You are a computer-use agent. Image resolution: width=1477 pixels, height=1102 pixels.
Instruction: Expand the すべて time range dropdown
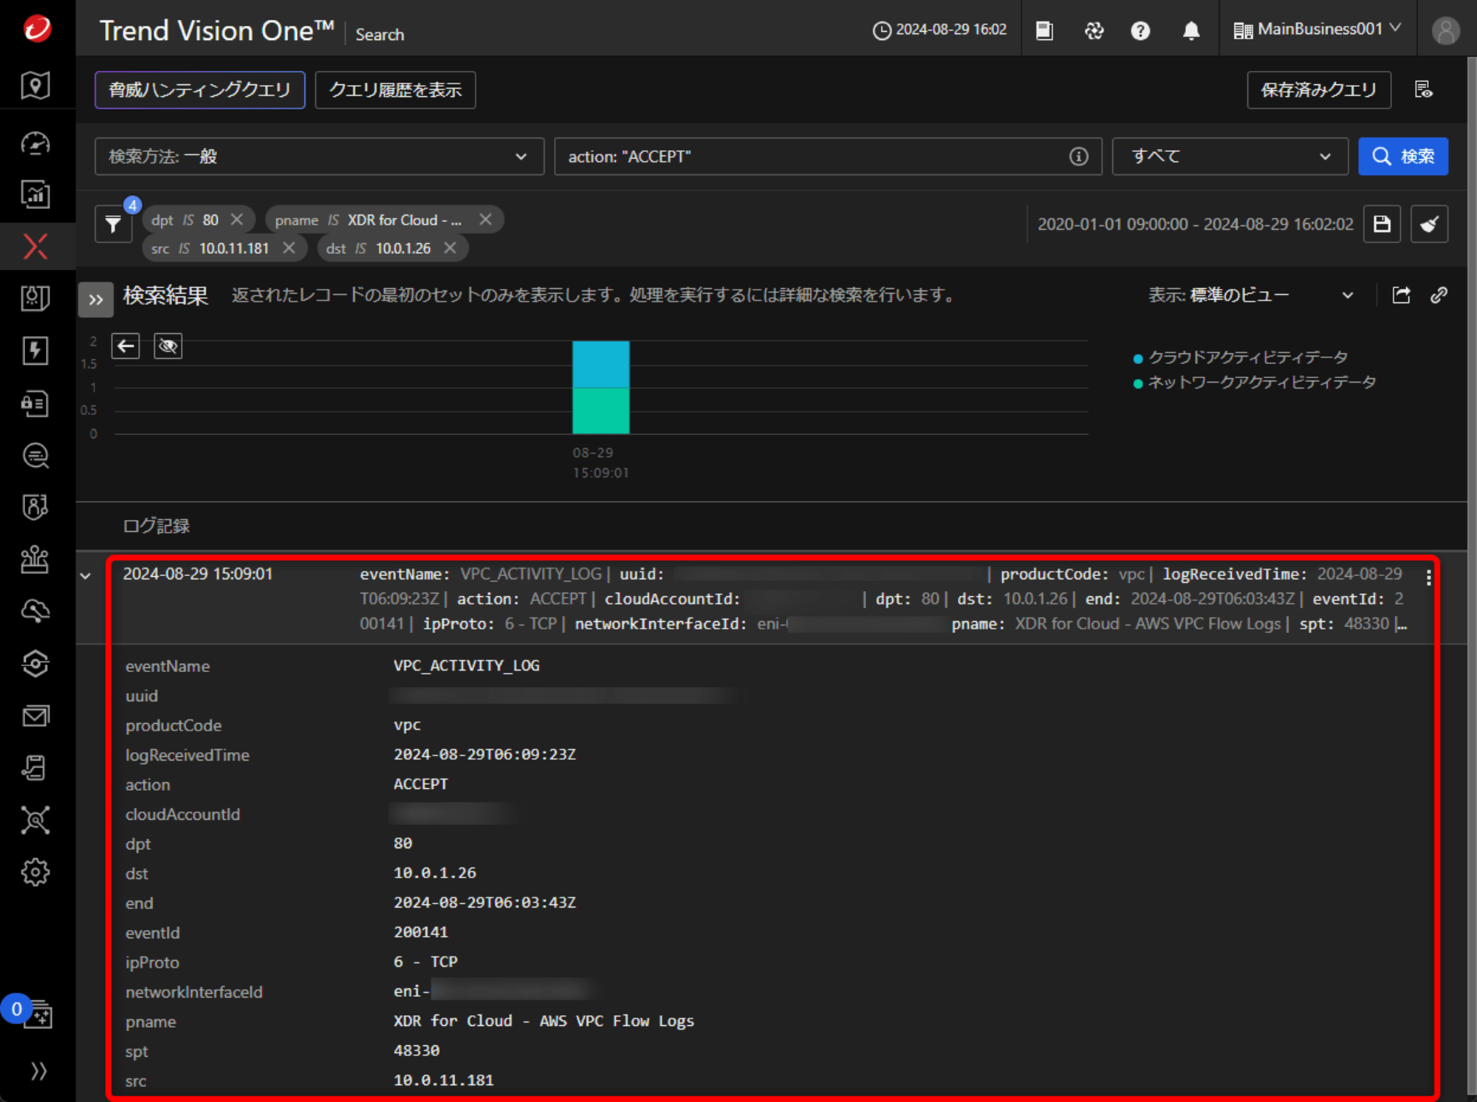tap(1226, 157)
